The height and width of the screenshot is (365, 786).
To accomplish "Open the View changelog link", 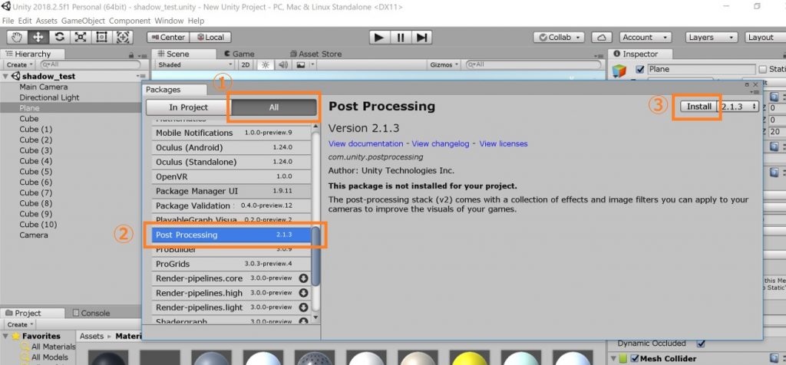I will tap(441, 143).
